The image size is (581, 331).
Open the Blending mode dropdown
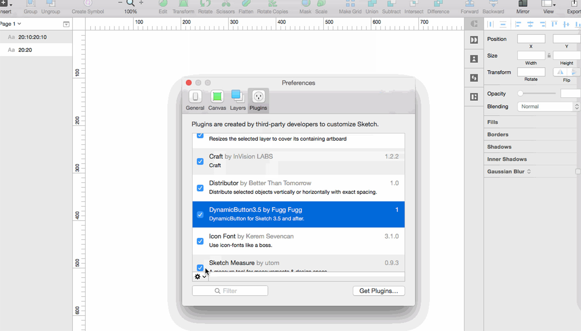[548, 107]
